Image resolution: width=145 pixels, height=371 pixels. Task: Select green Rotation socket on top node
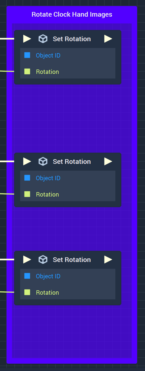(x=27, y=72)
